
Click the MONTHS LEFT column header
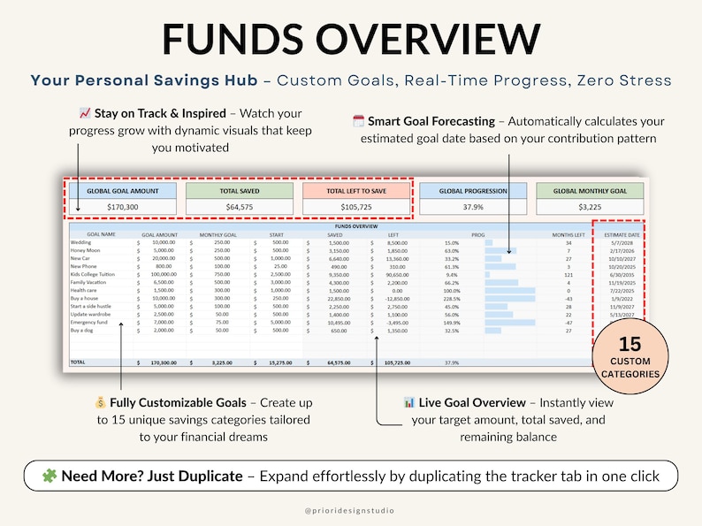(568, 234)
